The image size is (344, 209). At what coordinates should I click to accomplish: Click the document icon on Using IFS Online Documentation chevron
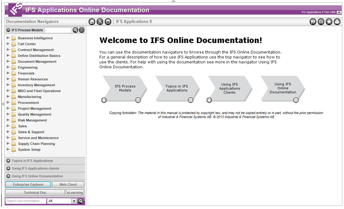296,100
